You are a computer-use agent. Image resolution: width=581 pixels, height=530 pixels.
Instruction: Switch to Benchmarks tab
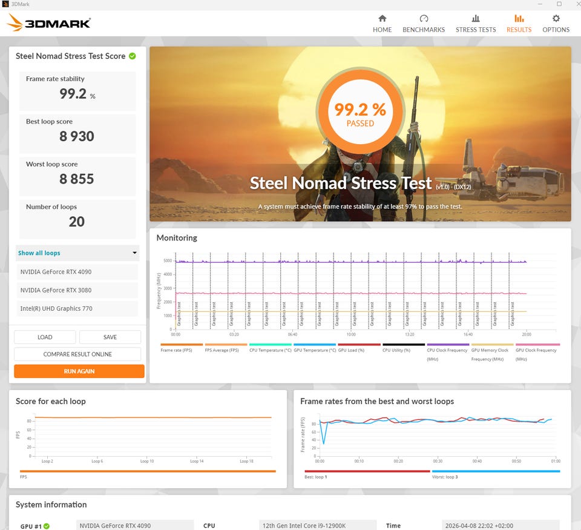tap(424, 24)
